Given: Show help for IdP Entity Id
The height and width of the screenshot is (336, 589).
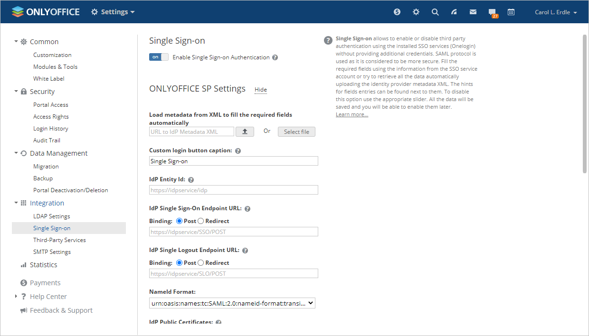Looking at the screenshot, I should [191, 180].
